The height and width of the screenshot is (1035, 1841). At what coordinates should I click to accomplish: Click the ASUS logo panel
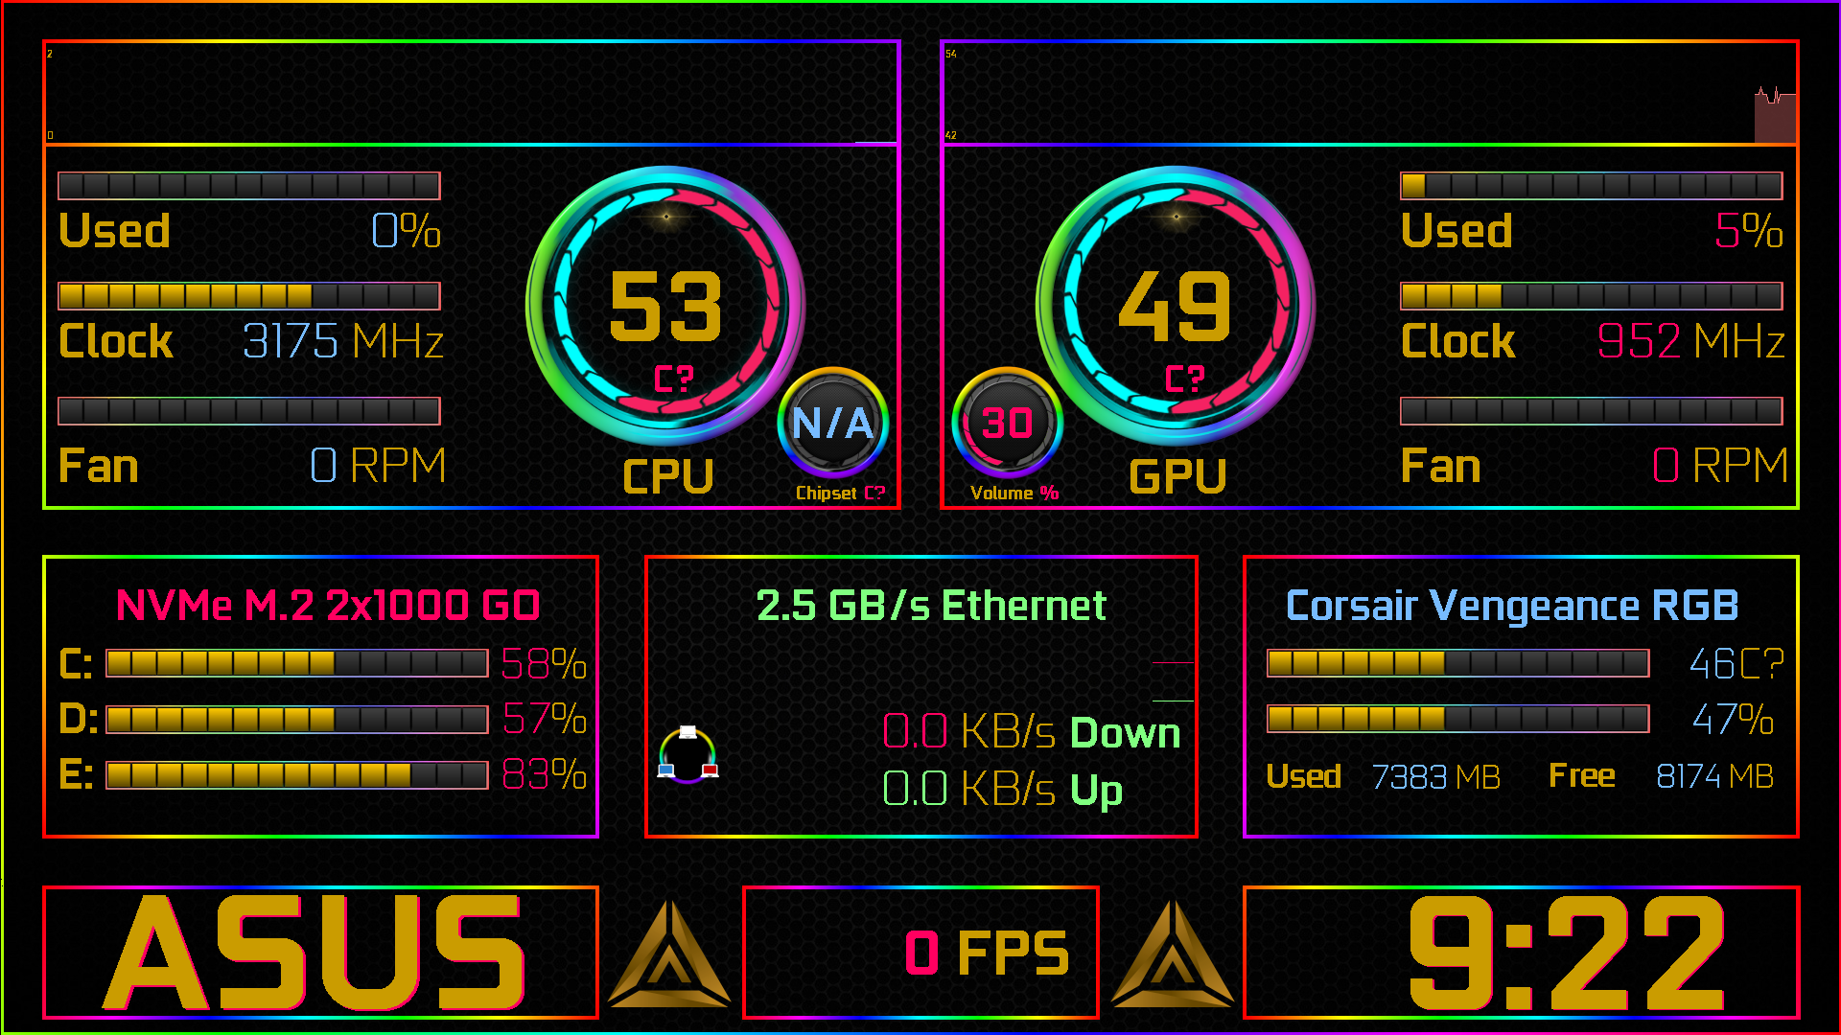point(320,953)
